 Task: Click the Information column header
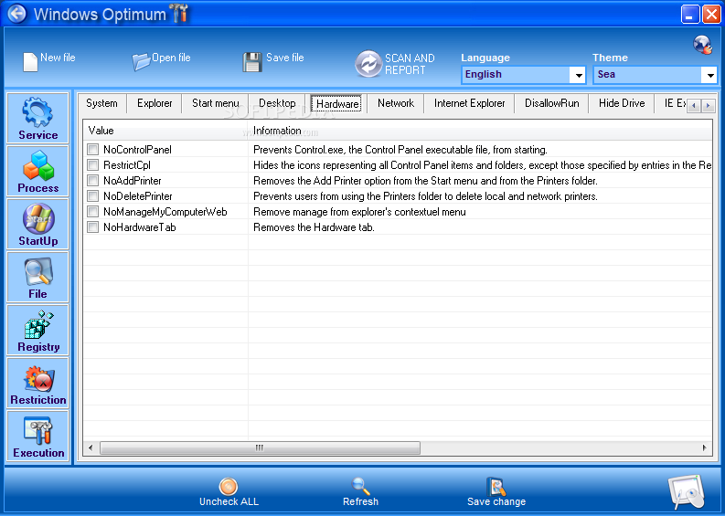(480, 131)
